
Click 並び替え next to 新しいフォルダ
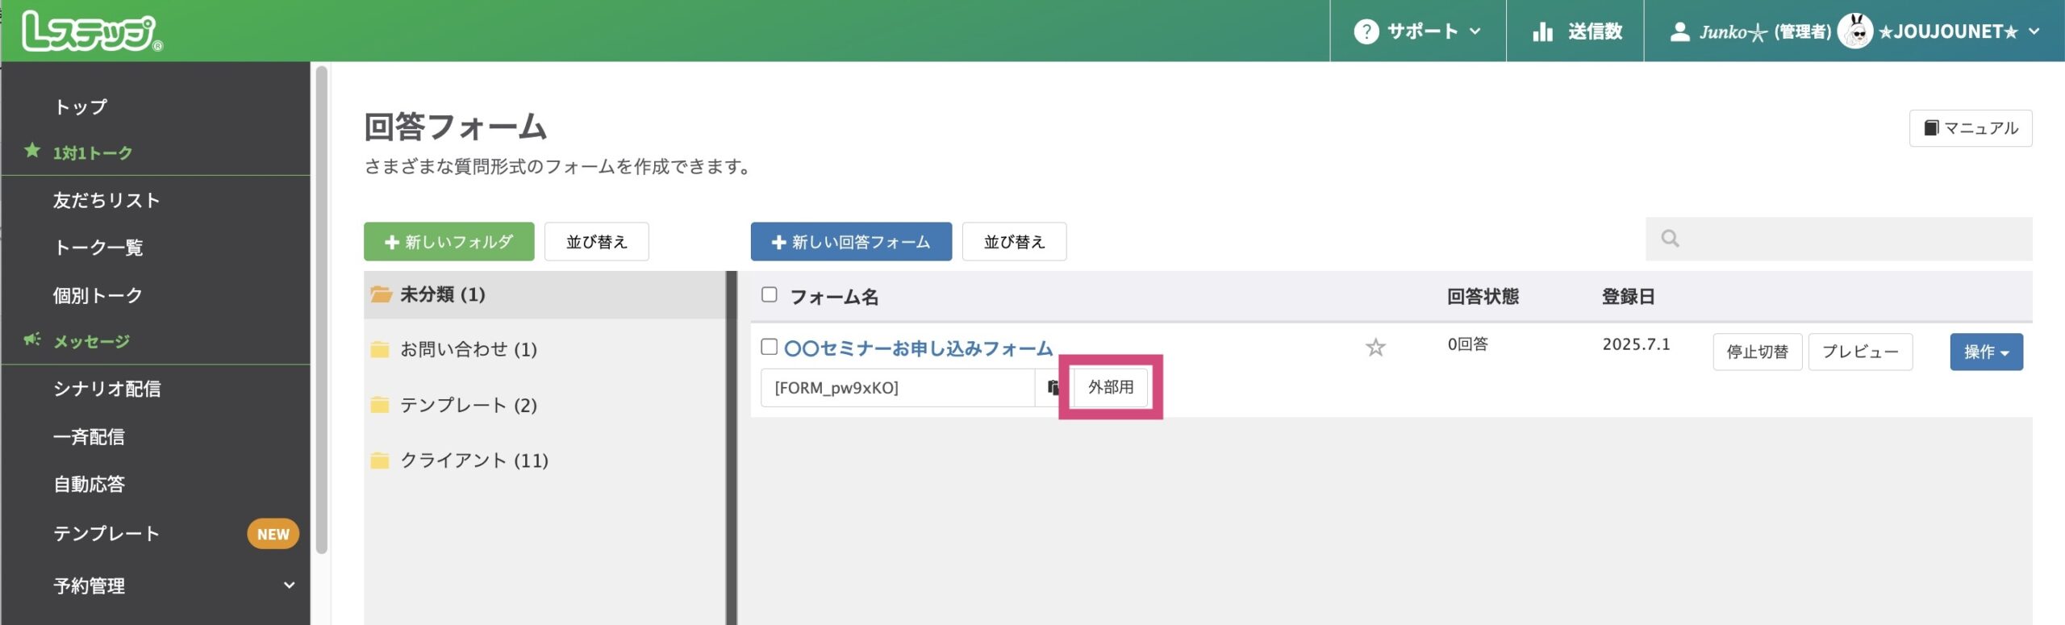pos(596,241)
